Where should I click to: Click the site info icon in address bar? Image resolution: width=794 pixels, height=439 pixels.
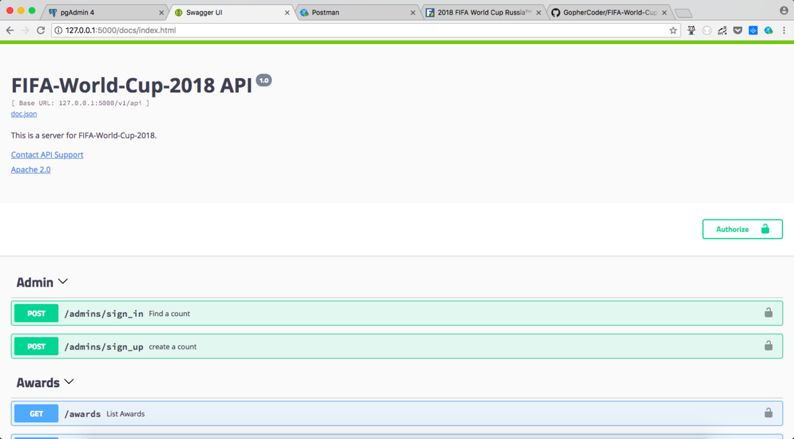(58, 29)
